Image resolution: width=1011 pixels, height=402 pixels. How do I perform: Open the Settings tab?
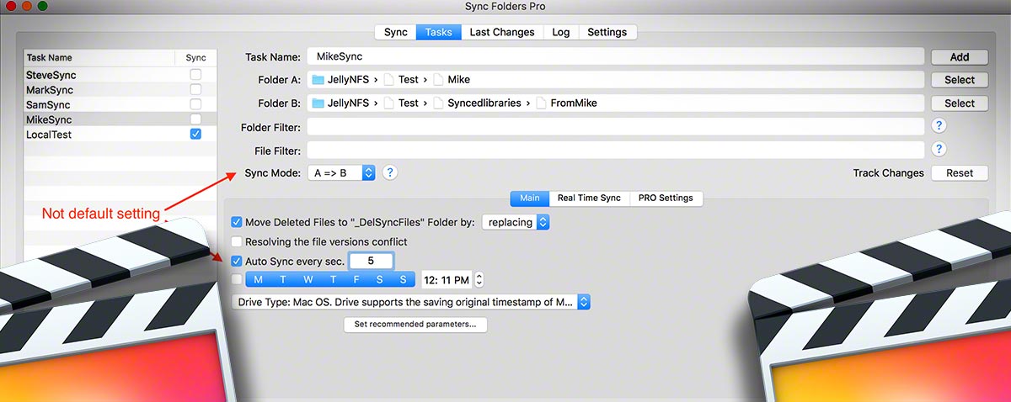coord(607,32)
